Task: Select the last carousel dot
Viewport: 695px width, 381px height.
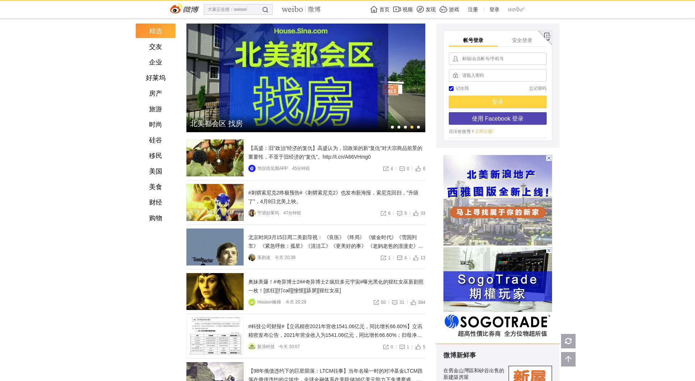Action: tap(418, 127)
